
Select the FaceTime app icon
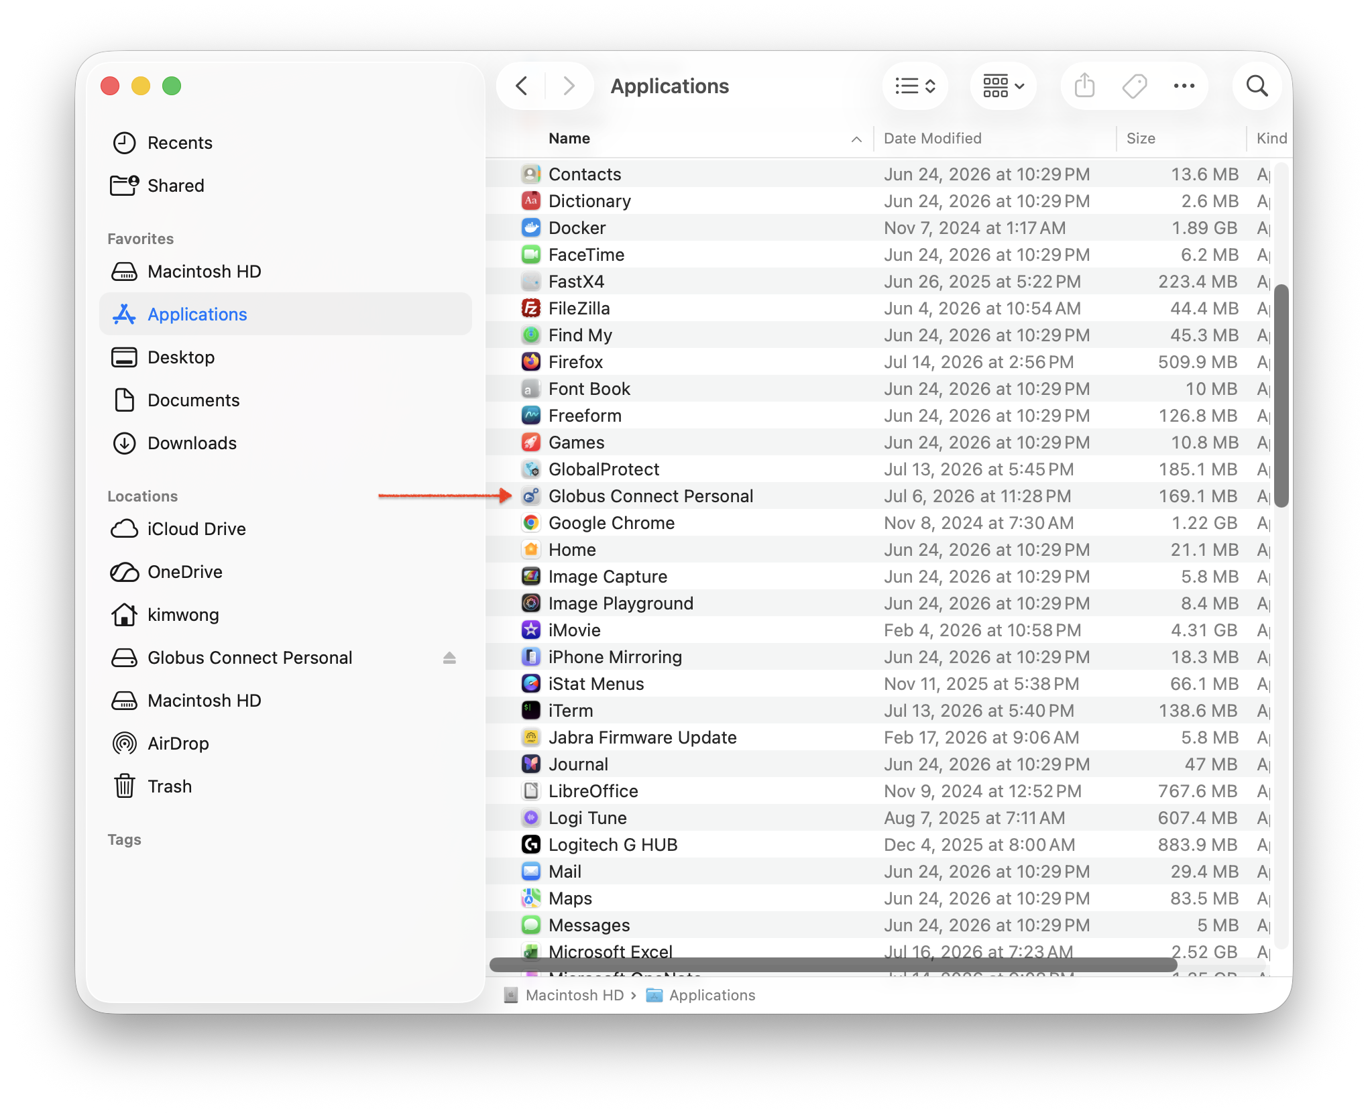tap(531, 255)
